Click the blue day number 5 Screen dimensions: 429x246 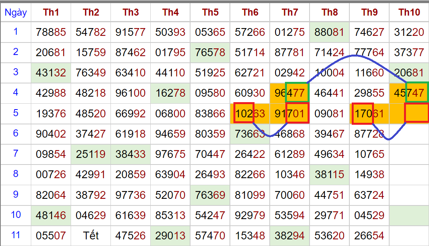tap(16, 113)
